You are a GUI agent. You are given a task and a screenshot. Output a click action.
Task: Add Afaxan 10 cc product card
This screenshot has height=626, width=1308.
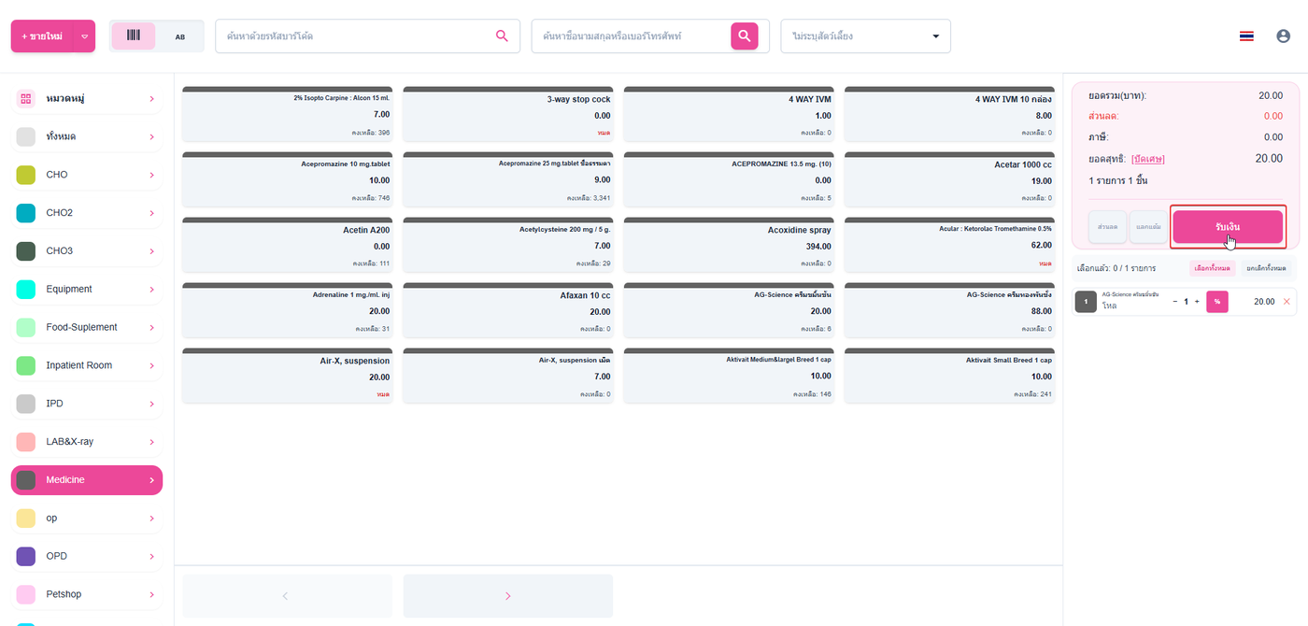pos(508,309)
